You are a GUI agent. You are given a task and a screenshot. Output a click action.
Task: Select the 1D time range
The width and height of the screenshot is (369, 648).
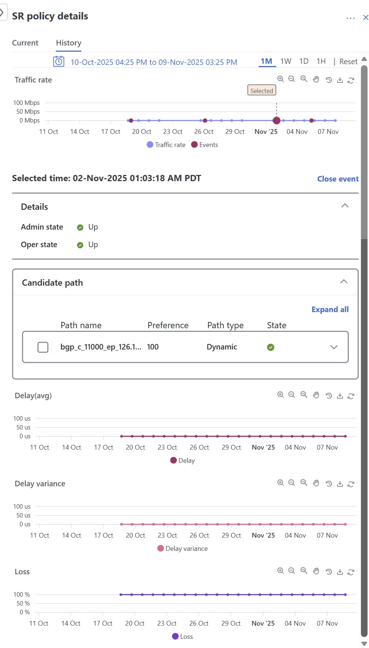(x=304, y=61)
